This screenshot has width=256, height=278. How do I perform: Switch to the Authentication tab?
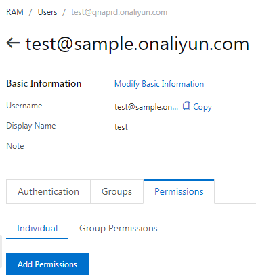click(x=48, y=191)
